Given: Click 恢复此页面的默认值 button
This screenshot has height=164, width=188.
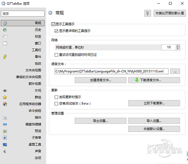Looking at the screenshot, I should 170,13.
